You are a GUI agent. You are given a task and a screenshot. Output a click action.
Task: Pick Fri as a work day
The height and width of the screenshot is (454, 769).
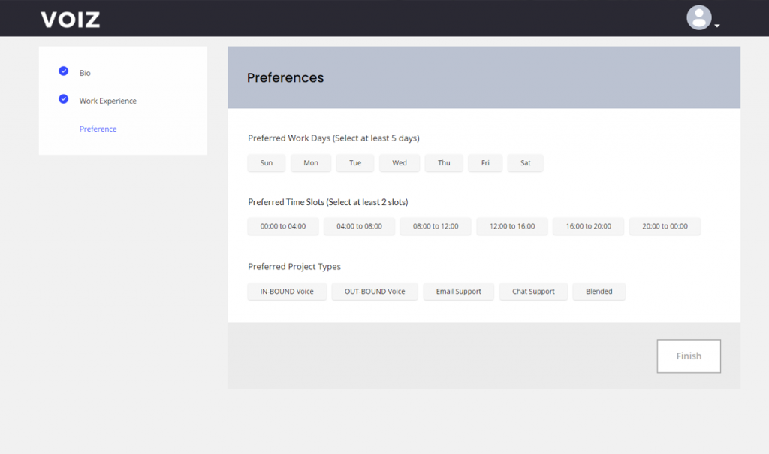click(x=485, y=163)
